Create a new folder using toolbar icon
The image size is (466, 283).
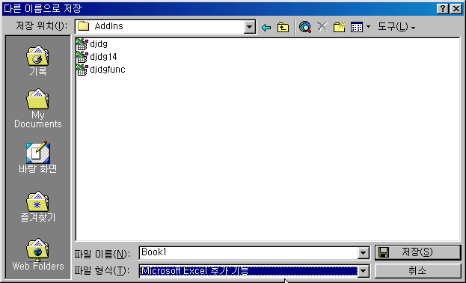coord(339,27)
